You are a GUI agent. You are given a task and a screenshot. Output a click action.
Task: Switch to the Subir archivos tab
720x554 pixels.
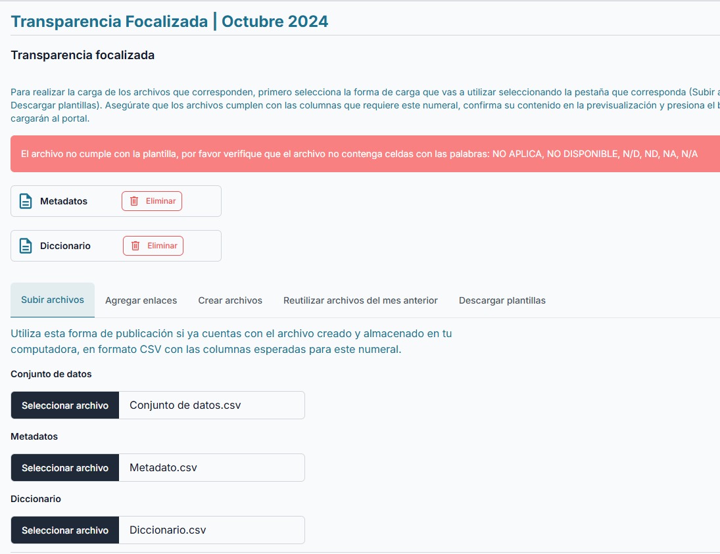(x=53, y=300)
